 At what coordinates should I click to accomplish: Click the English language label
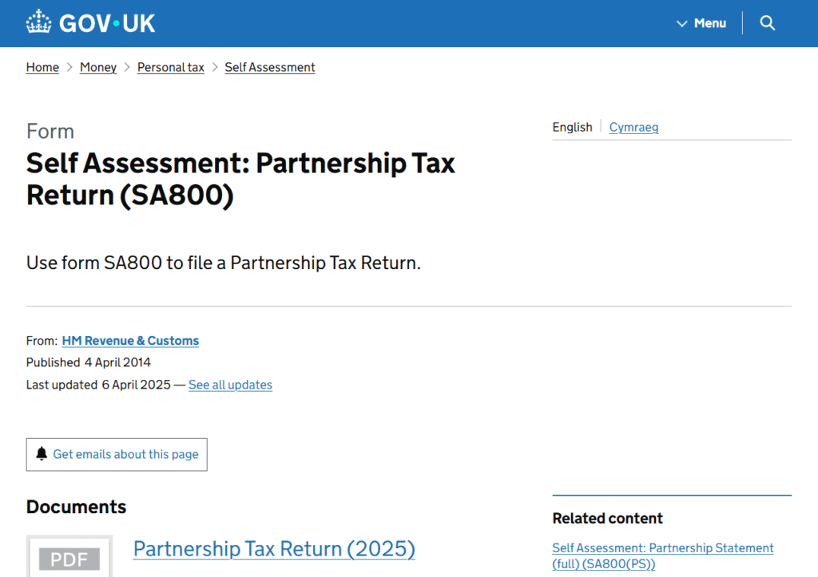(x=572, y=128)
